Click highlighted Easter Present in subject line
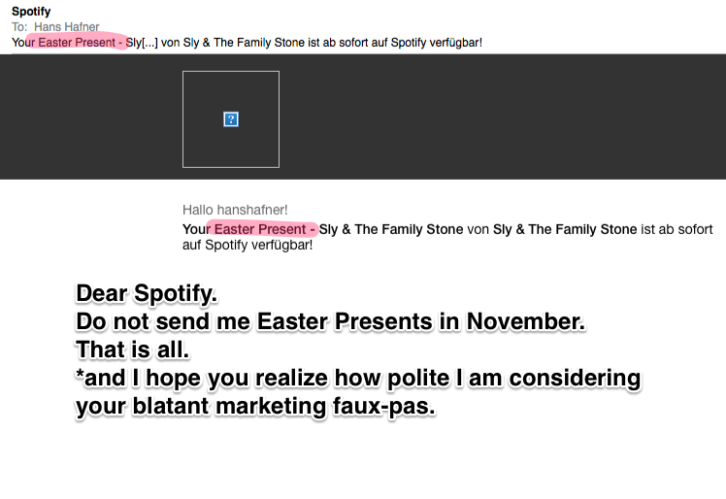 pos(77,42)
